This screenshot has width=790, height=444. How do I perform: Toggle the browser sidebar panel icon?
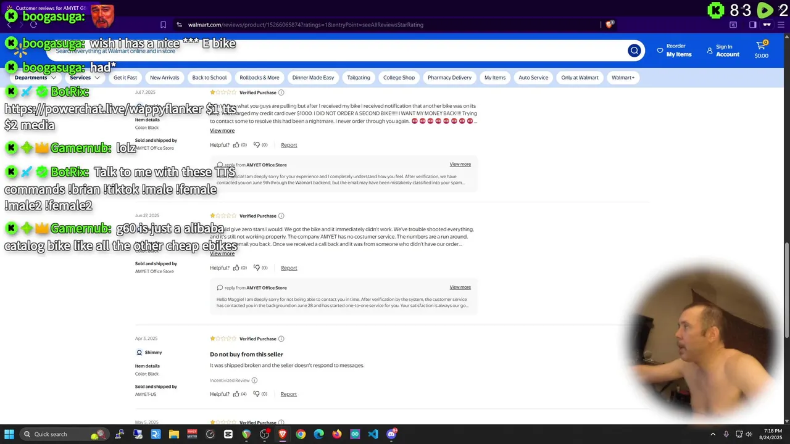click(x=752, y=25)
